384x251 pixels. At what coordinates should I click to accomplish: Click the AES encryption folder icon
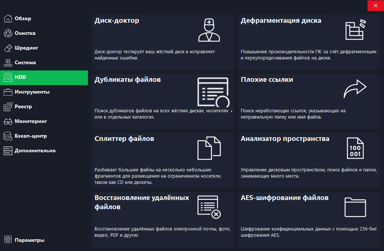coord(355,207)
